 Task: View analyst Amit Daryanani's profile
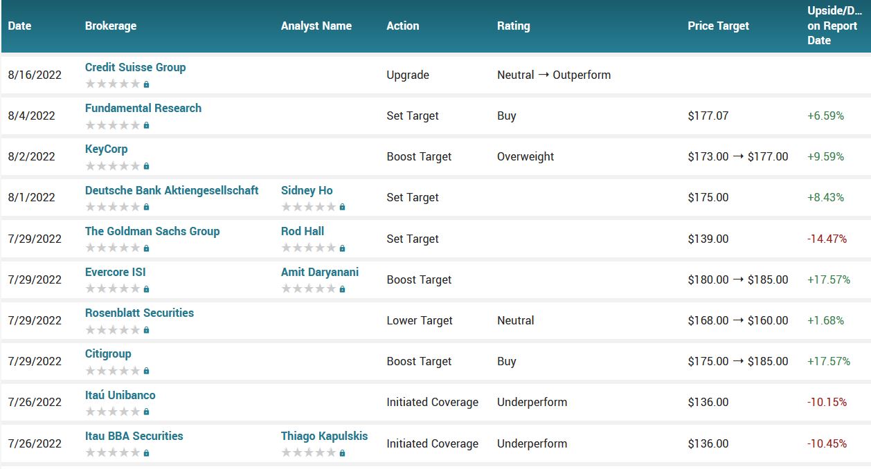[x=320, y=272]
